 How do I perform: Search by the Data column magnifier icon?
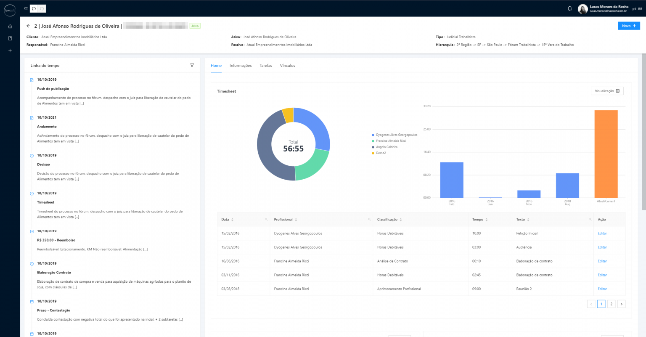265,219
